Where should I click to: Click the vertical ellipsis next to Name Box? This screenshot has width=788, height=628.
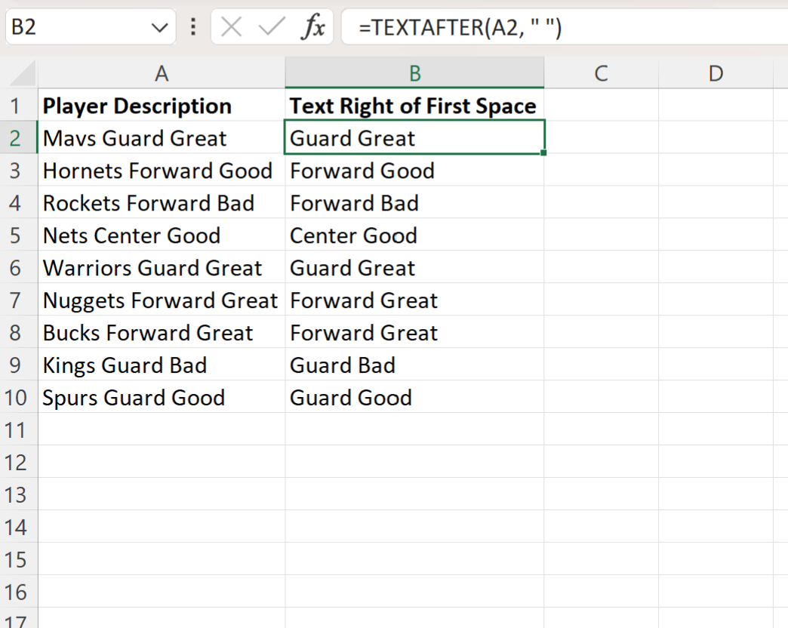pyautogui.click(x=192, y=26)
